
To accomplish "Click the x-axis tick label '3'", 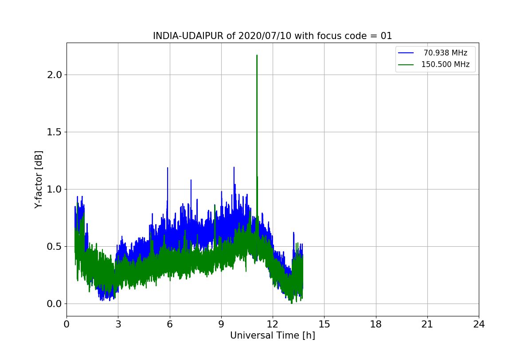I will 118,324.
